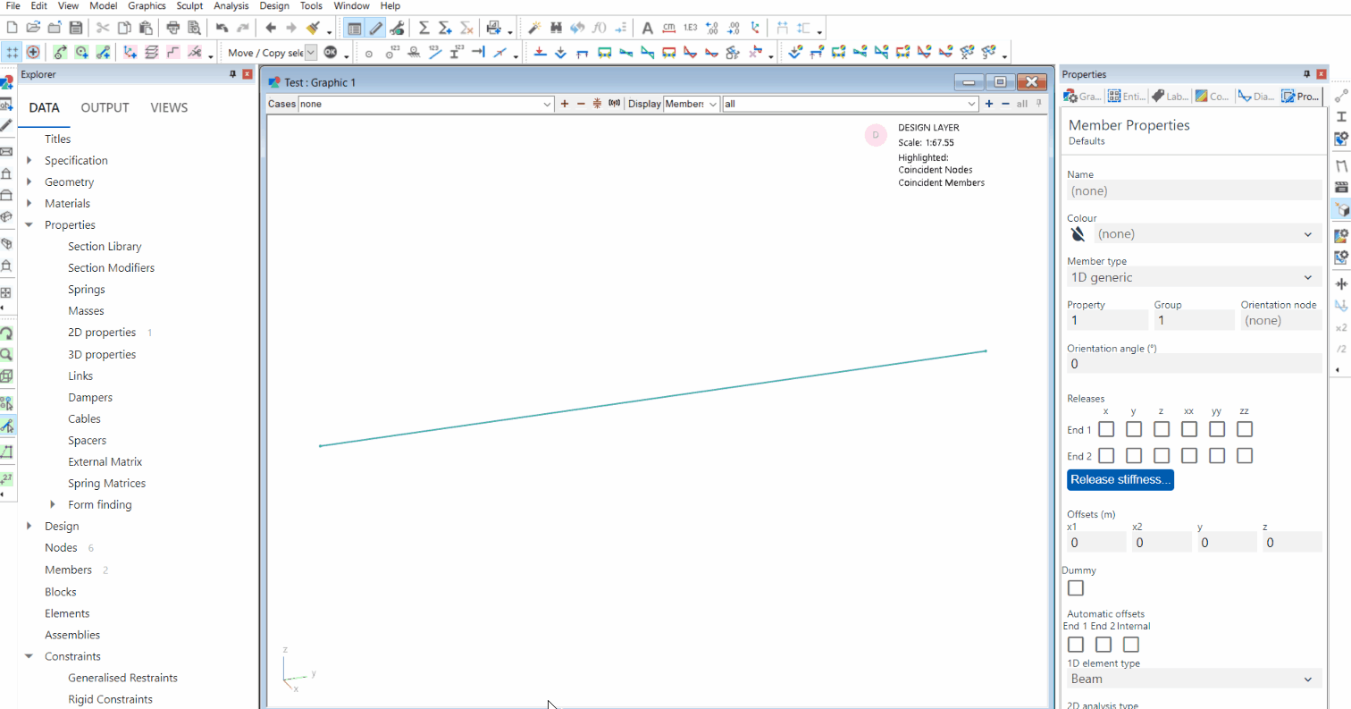Click the large letter A labels icon
Screen dimensions: 1351x709
coord(648,28)
